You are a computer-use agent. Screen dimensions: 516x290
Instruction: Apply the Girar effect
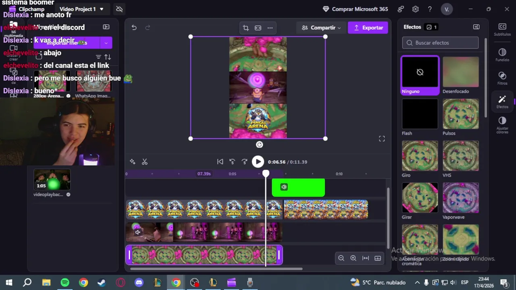click(420, 201)
